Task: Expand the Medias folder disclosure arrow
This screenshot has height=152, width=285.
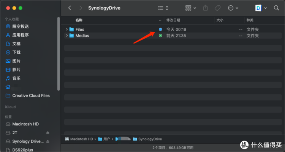Action: coord(67,35)
